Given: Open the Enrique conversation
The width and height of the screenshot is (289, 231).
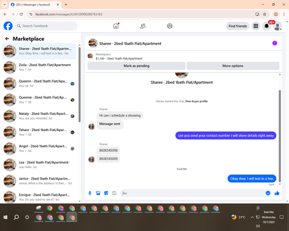Looking at the screenshot, I should (39, 197).
